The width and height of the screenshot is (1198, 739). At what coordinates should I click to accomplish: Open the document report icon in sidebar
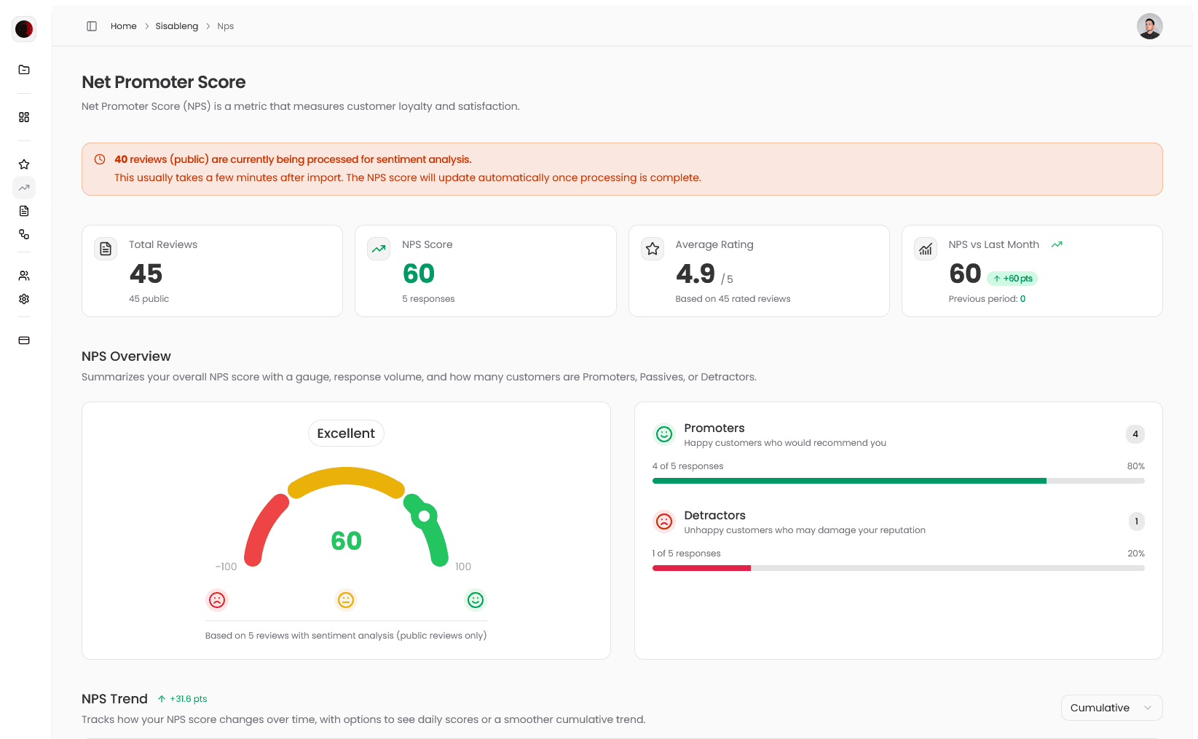tap(24, 211)
